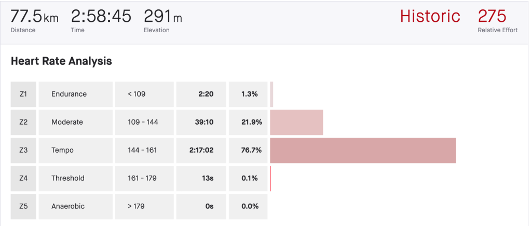This screenshot has width=531, height=226.
Task: Select the Z1 zone label
Action: (x=23, y=94)
